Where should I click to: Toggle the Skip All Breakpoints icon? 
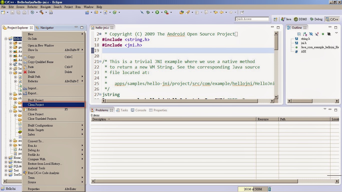(142, 12)
